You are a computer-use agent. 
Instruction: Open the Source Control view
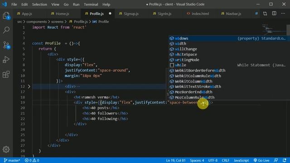[x=6, y=45]
